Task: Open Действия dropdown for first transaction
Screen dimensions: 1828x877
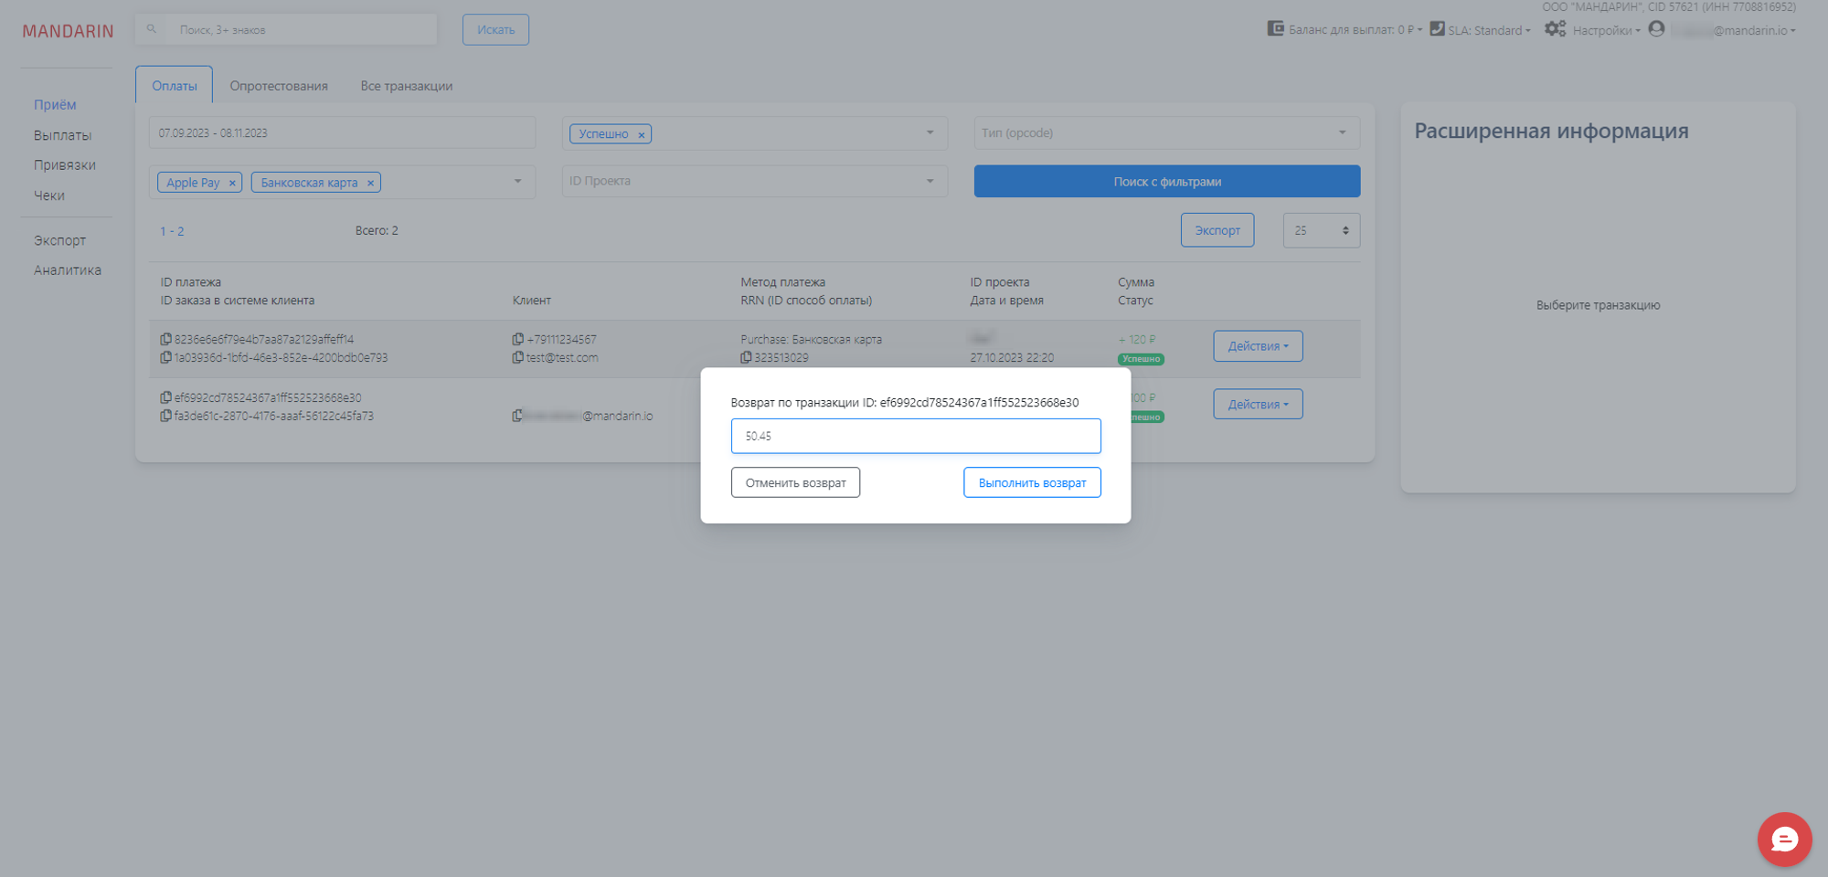Action: 1257,346
